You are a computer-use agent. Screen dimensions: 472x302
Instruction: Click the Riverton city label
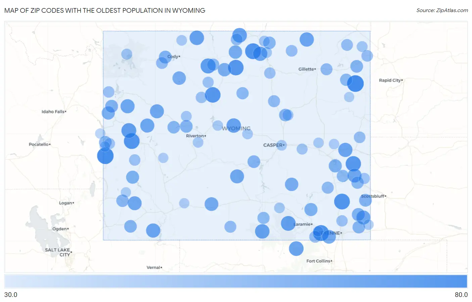click(196, 136)
